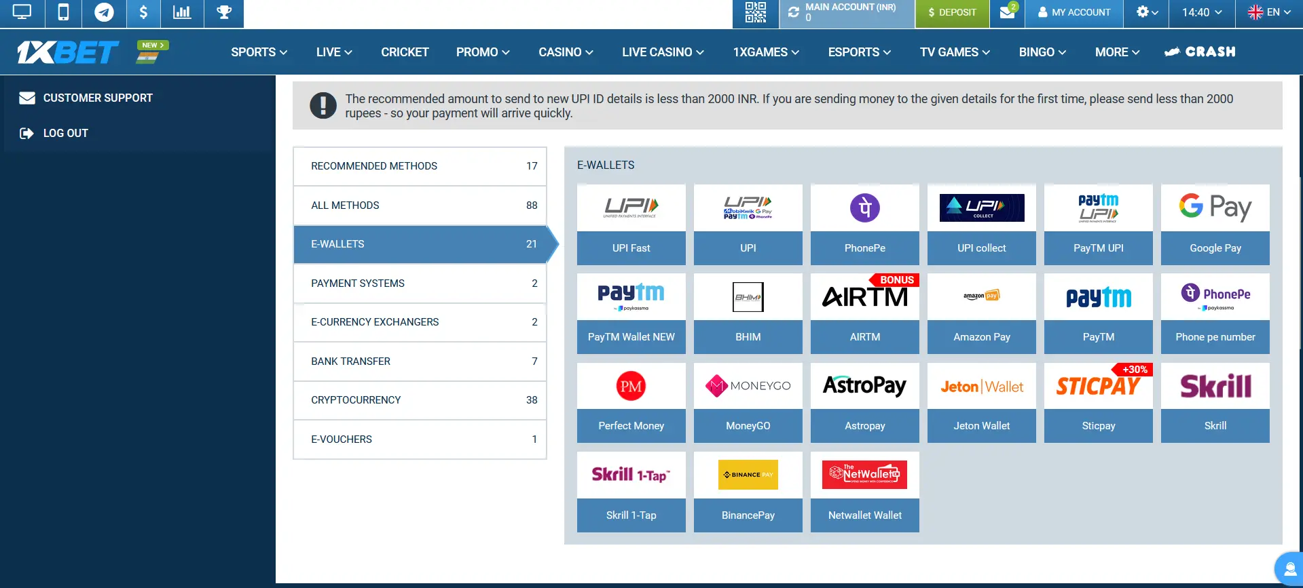Refresh the main account balance

tap(793, 12)
